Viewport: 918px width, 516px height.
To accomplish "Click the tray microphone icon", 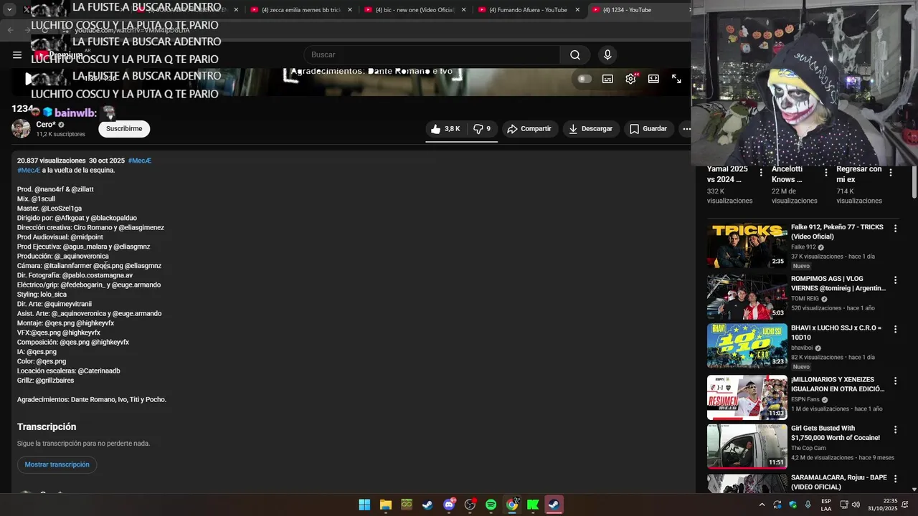I will pos(808,505).
